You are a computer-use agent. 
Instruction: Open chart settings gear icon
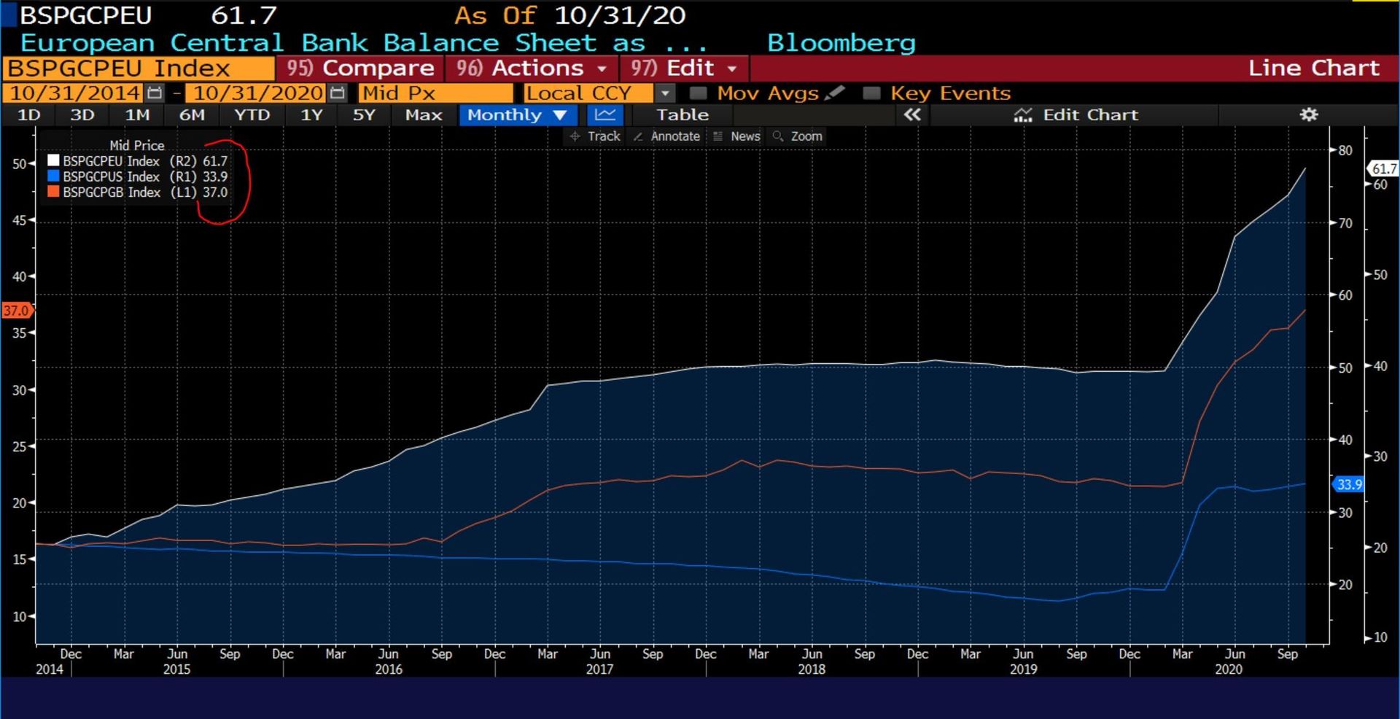pos(1309,114)
